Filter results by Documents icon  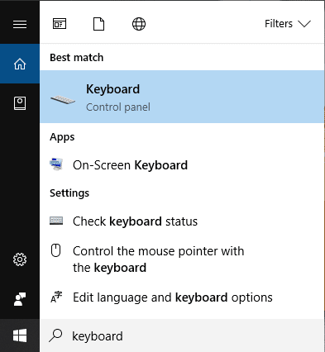(x=98, y=24)
